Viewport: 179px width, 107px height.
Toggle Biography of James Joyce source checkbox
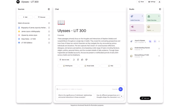tap(49, 28)
